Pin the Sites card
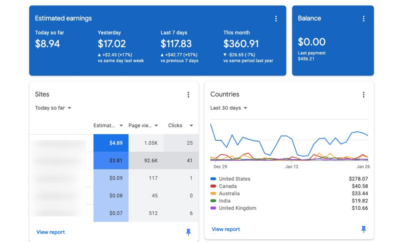Screen dimensions: 398x242 tap(188, 232)
